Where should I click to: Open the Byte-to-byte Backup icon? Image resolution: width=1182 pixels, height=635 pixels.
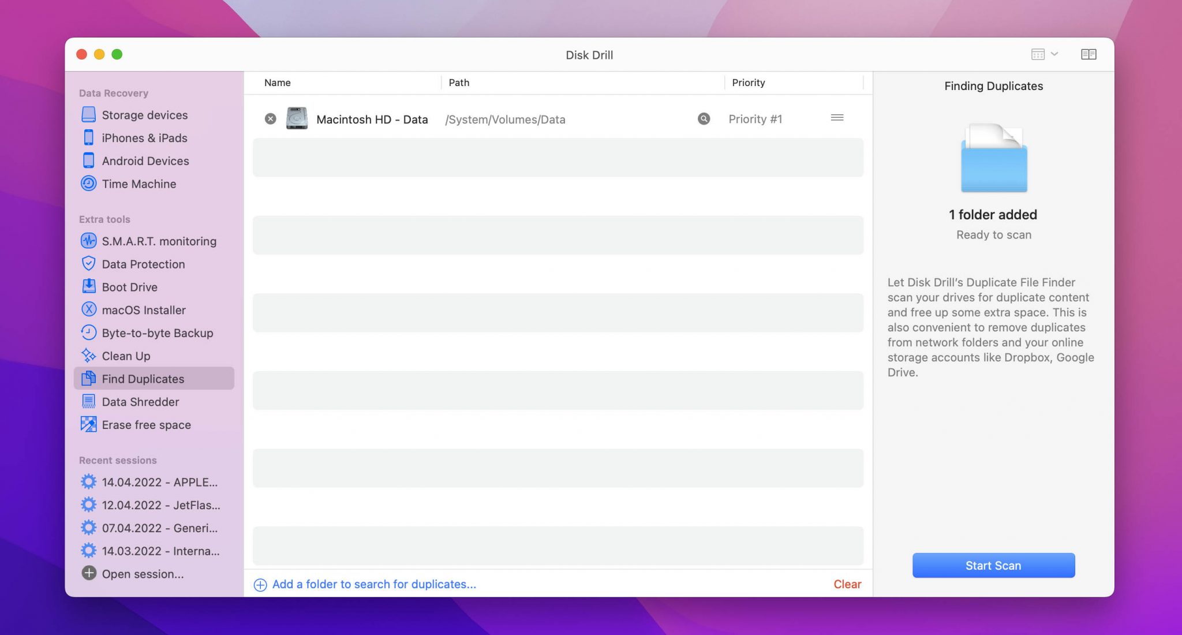88,333
